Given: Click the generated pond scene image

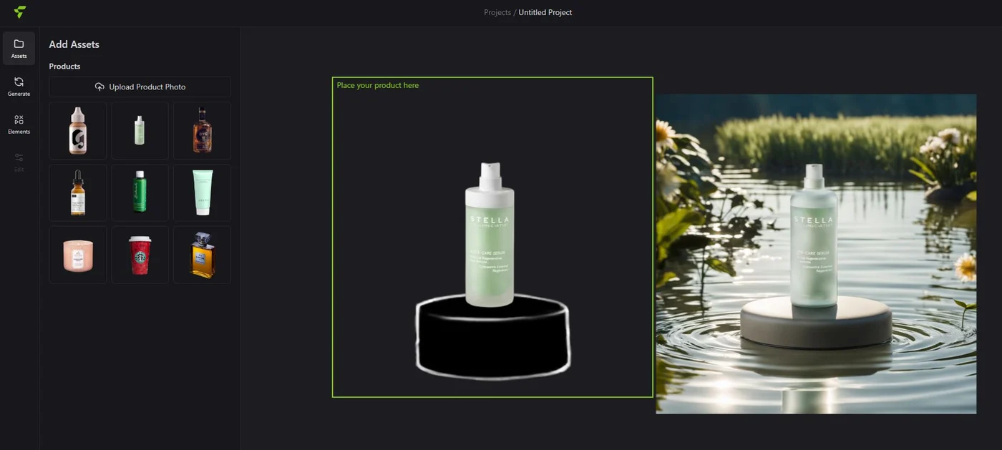Looking at the screenshot, I should point(816,254).
